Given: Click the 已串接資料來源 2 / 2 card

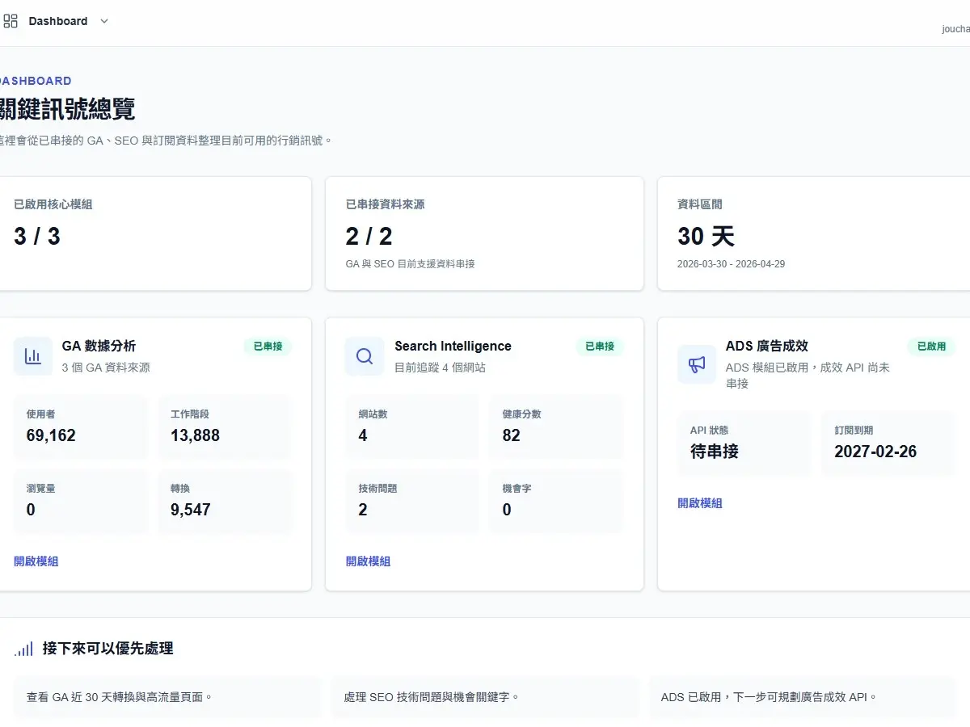Looking at the screenshot, I should point(484,233).
